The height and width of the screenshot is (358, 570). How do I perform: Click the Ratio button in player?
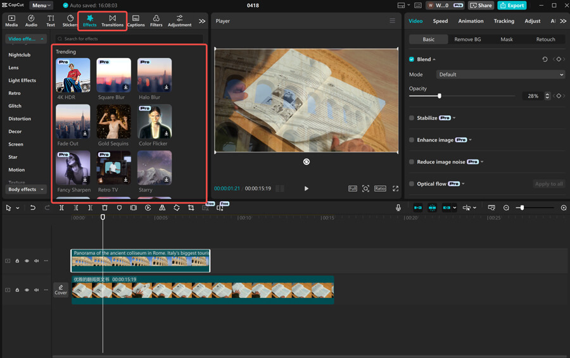click(x=380, y=188)
